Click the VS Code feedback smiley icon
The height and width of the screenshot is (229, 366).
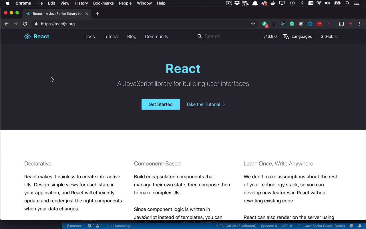pyautogui.click(x=351, y=226)
